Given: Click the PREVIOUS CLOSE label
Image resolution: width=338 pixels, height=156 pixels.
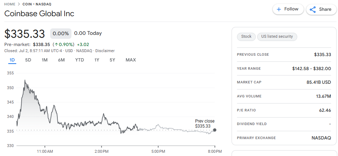Looking at the screenshot, I should point(253,55).
